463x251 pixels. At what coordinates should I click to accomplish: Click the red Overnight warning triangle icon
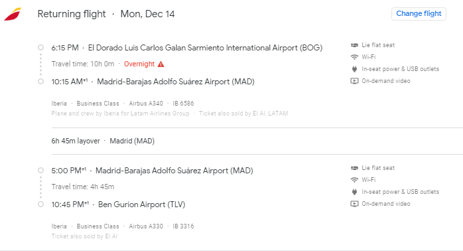(x=161, y=64)
